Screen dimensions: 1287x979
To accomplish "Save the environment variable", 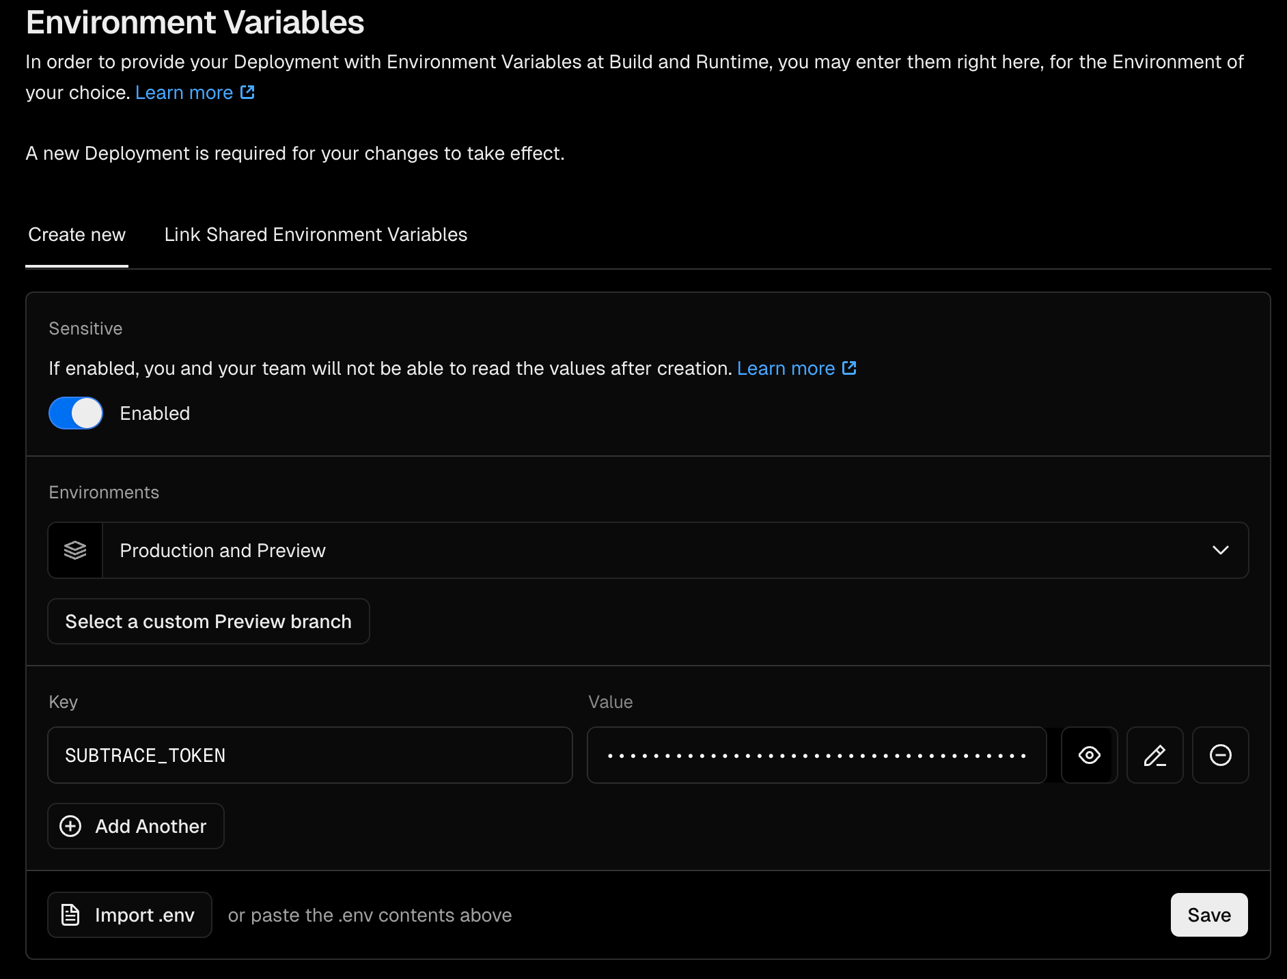I will [1209, 915].
